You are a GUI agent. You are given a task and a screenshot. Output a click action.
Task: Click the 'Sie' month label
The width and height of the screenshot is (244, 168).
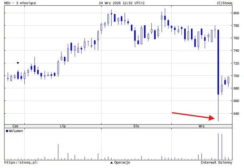click(136, 126)
